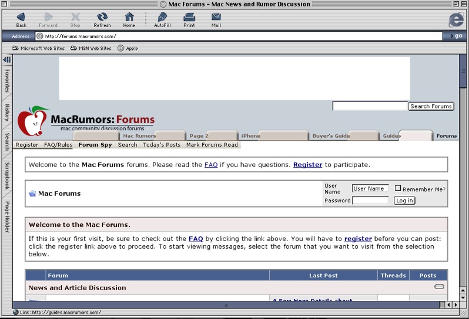Image resolution: width=469 pixels, height=319 pixels.
Task: Click the Password input field
Action: [x=370, y=200]
